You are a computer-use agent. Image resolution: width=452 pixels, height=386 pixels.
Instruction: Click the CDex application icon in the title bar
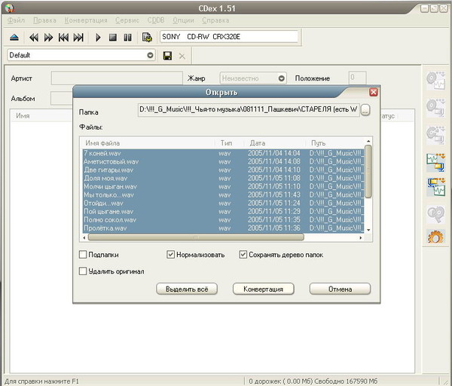[10, 8]
